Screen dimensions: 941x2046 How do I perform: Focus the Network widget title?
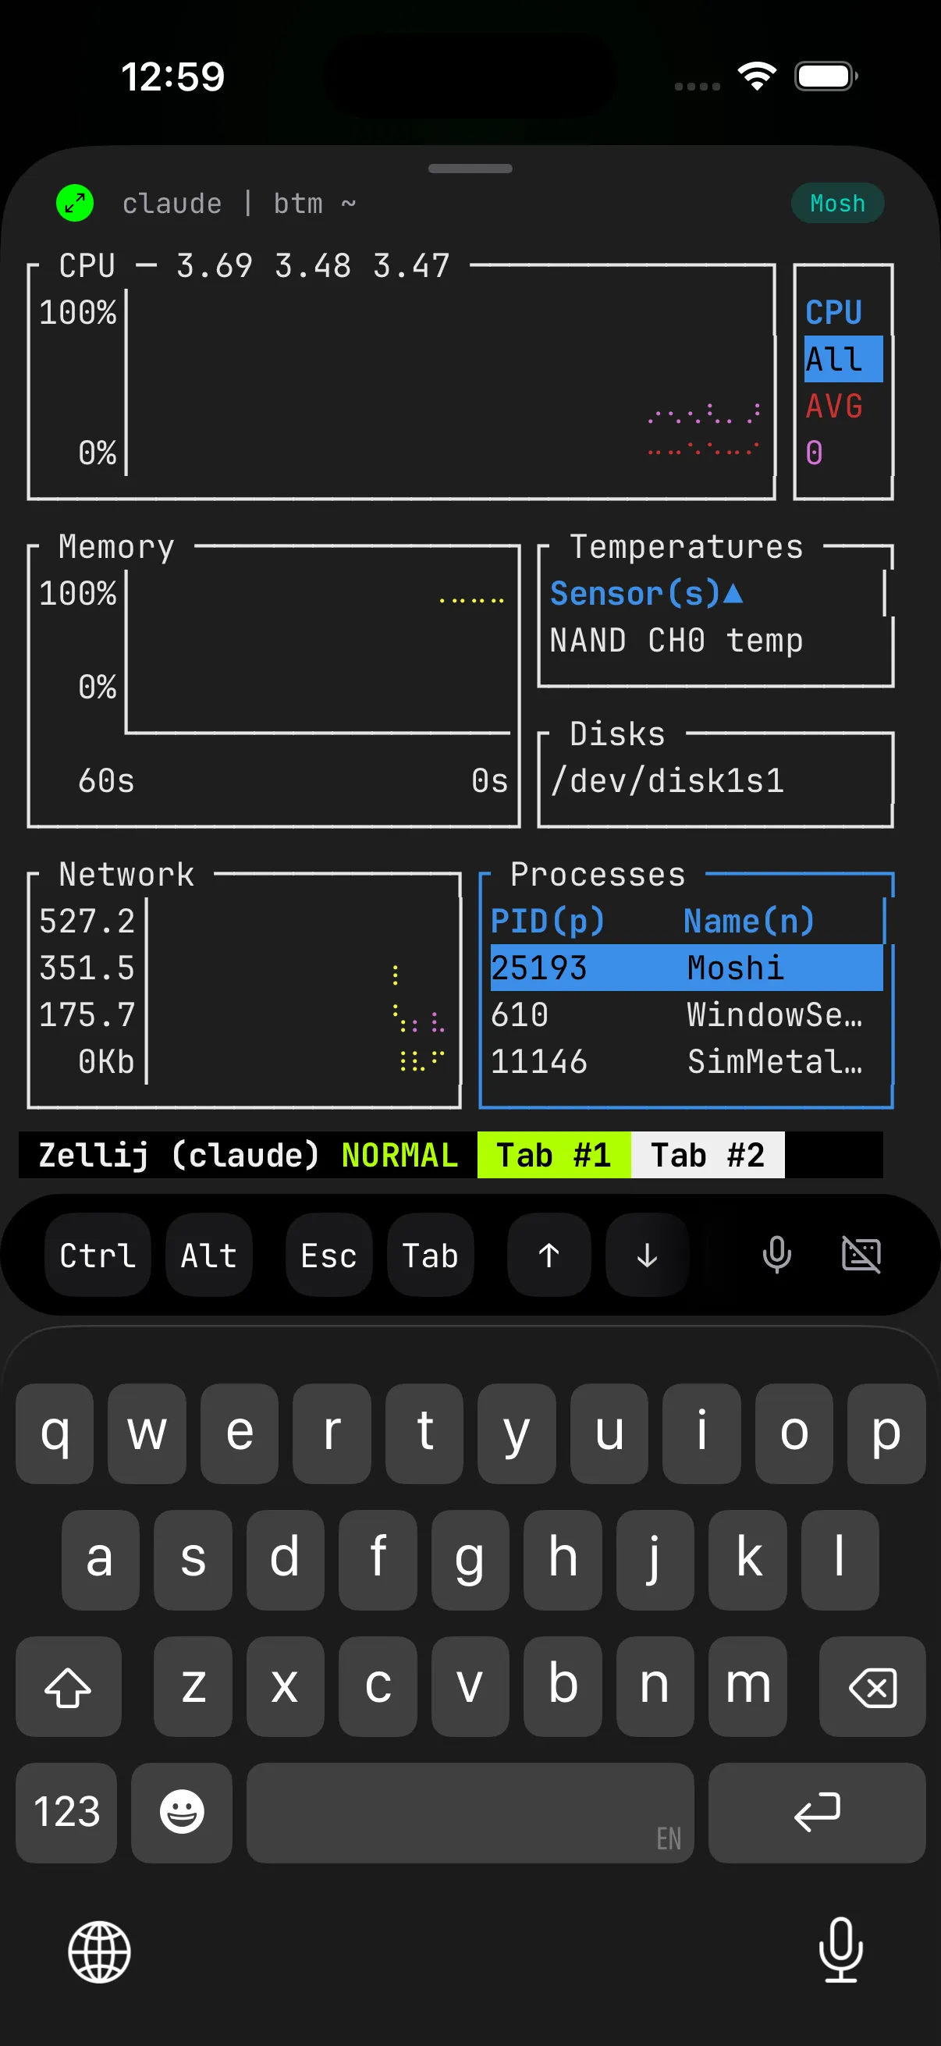click(126, 874)
